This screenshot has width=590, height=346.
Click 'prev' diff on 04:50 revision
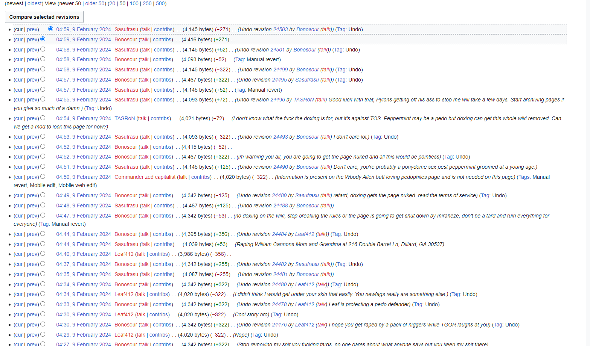32,177
